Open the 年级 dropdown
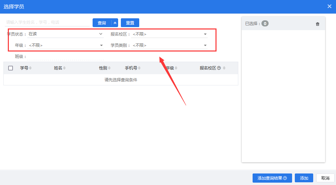The height and width of the screenshot is (185, 336). click(65, 45)
